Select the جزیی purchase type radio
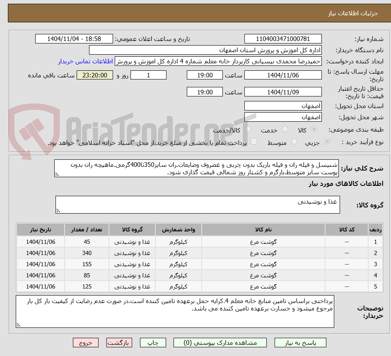 tap(327, 142)
